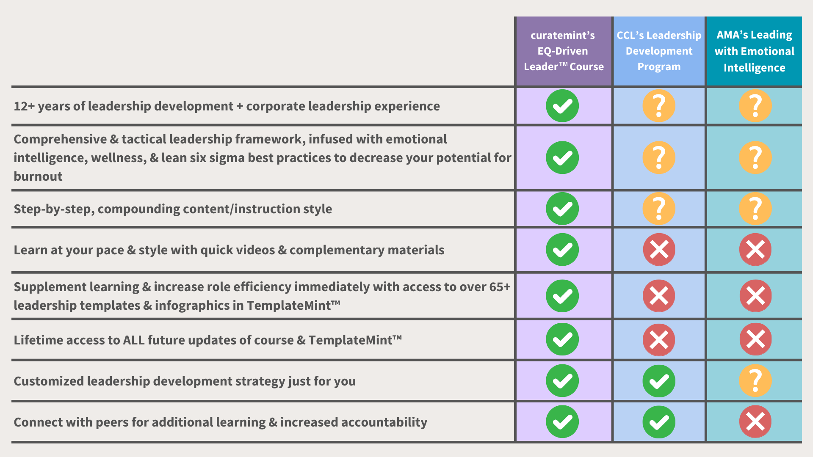Viewport: 813px width, 457px height.
Task: Click AMA question mark for customized strategy row
Action: tap(755, 381)
